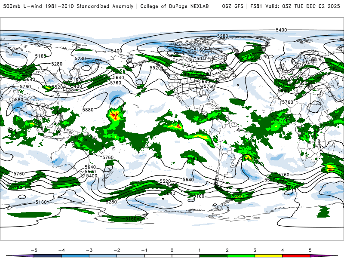Image resolution: width=344 pixels, height=258 pixels.
Task: Click the bright green 2 to 3 legend segment
Action: [241, 256]
